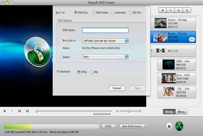Click the loud speaker volume icon
Image resolution: width=203 pixels, height=136 pixels.
[x=140, y=111]
